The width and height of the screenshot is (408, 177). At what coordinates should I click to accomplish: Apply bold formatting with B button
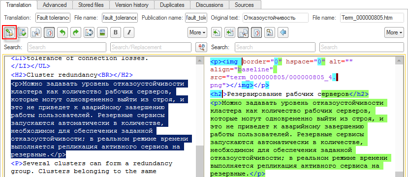click(x=116, y=32)
